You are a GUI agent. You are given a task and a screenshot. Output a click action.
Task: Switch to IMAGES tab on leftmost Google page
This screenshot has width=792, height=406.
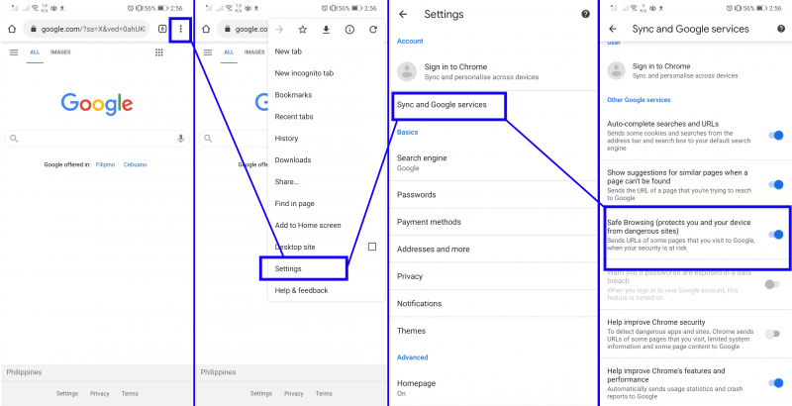60,52
